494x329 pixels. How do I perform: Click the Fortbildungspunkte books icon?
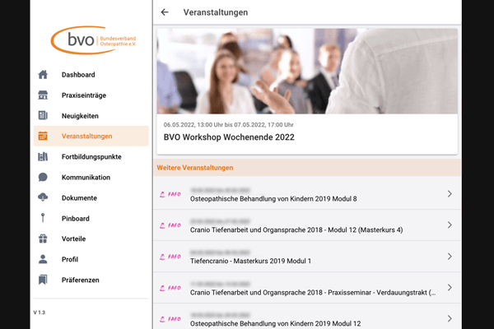pos(43,157)
